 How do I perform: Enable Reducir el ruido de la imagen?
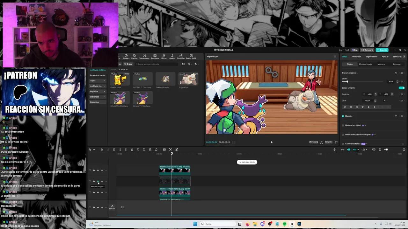coord(343,135)
